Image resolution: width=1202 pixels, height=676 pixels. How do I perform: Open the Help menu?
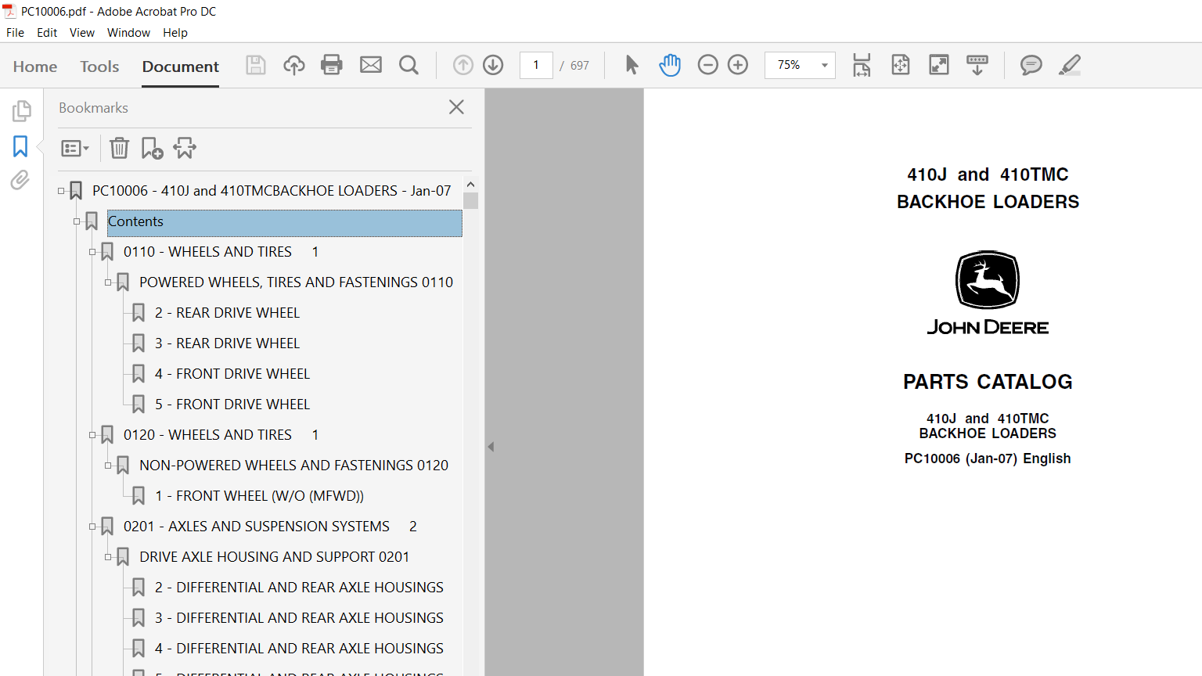pyautogui.click(x=175, y=33)
